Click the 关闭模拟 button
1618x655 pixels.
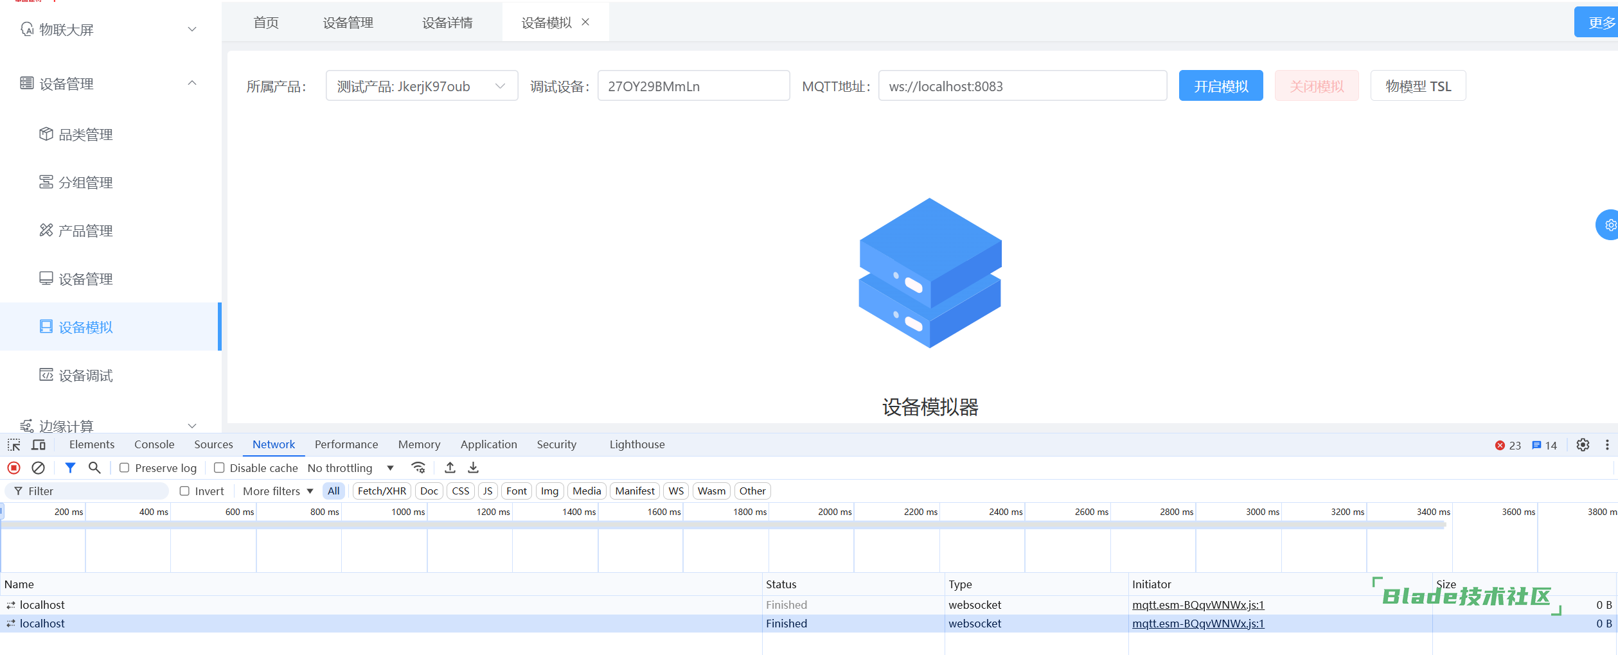click(x=1317, y=85)
